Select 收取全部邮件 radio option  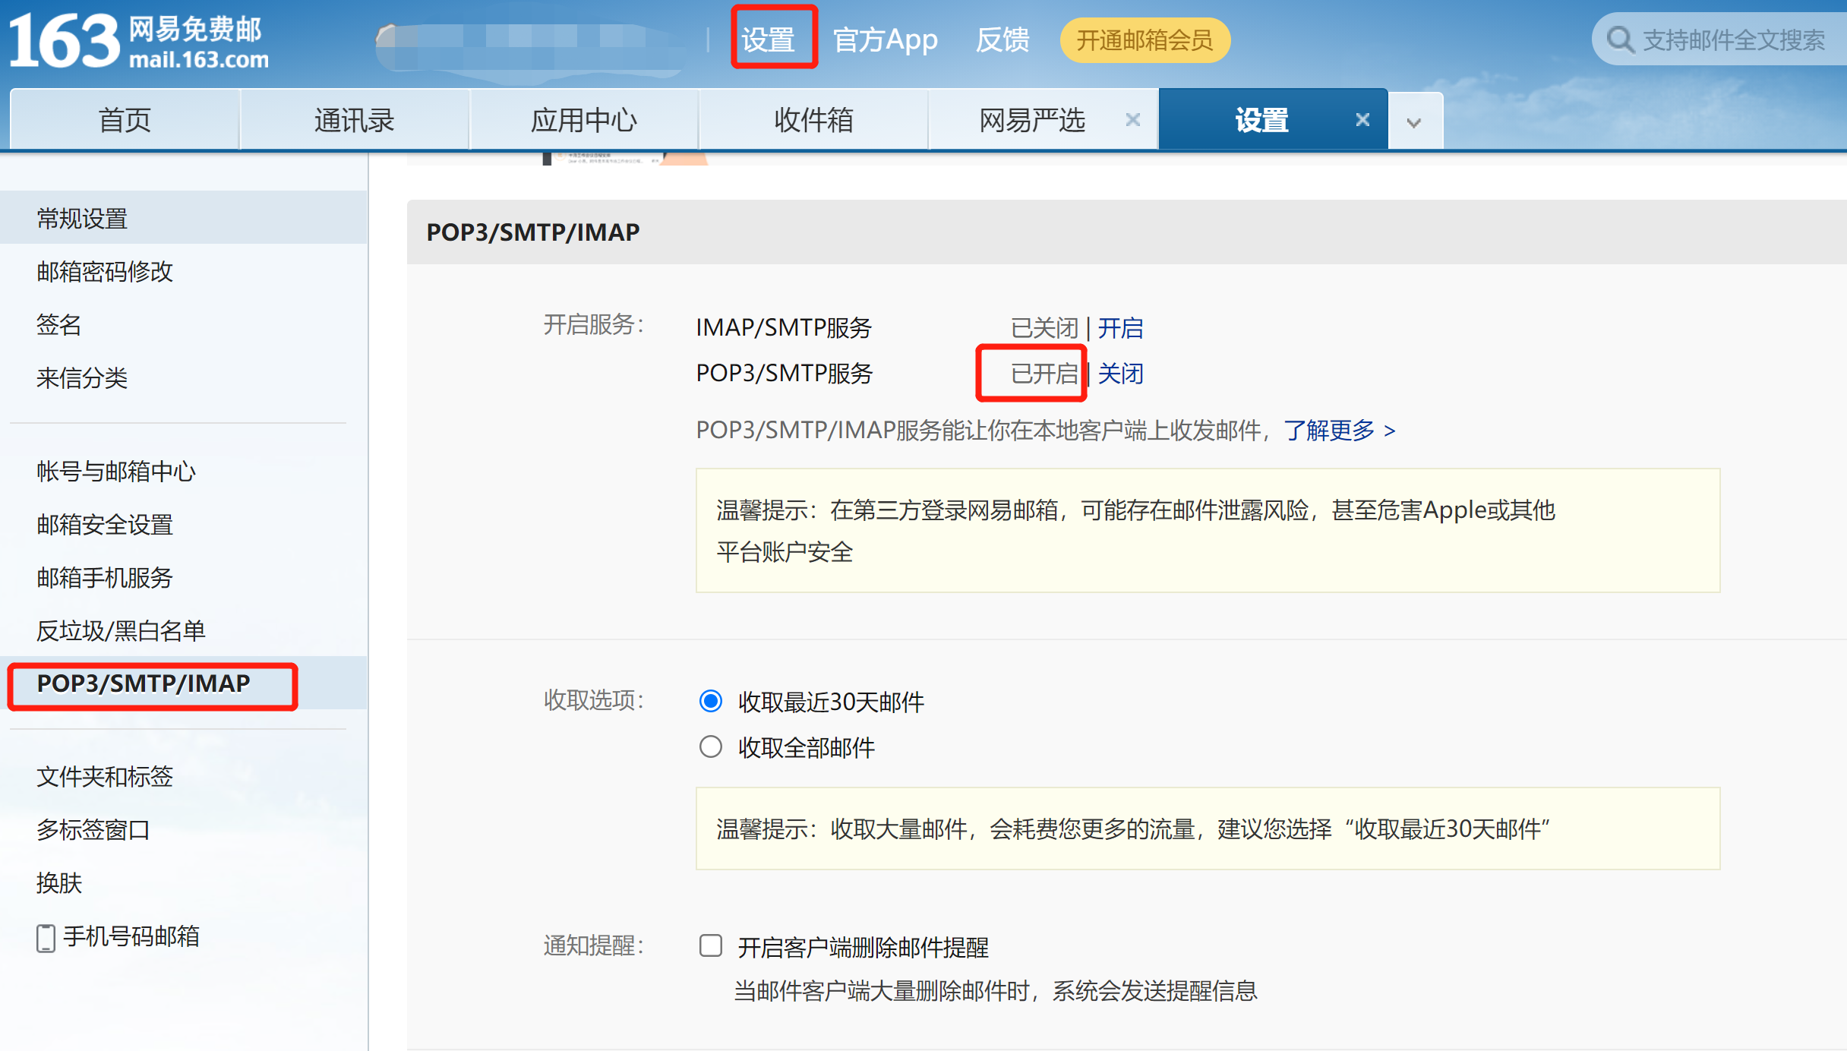click(711, 747)
